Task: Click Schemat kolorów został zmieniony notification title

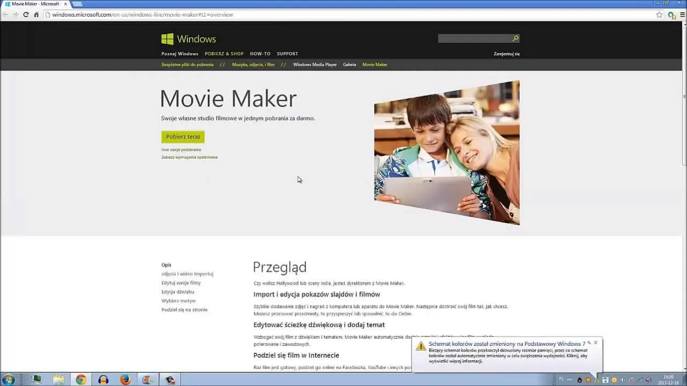Action: (x=507, y=344)
